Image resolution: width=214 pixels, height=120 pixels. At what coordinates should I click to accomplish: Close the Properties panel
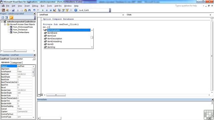coord(34,55)
